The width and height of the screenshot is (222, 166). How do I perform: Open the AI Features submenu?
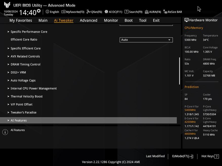pos(88,120)
